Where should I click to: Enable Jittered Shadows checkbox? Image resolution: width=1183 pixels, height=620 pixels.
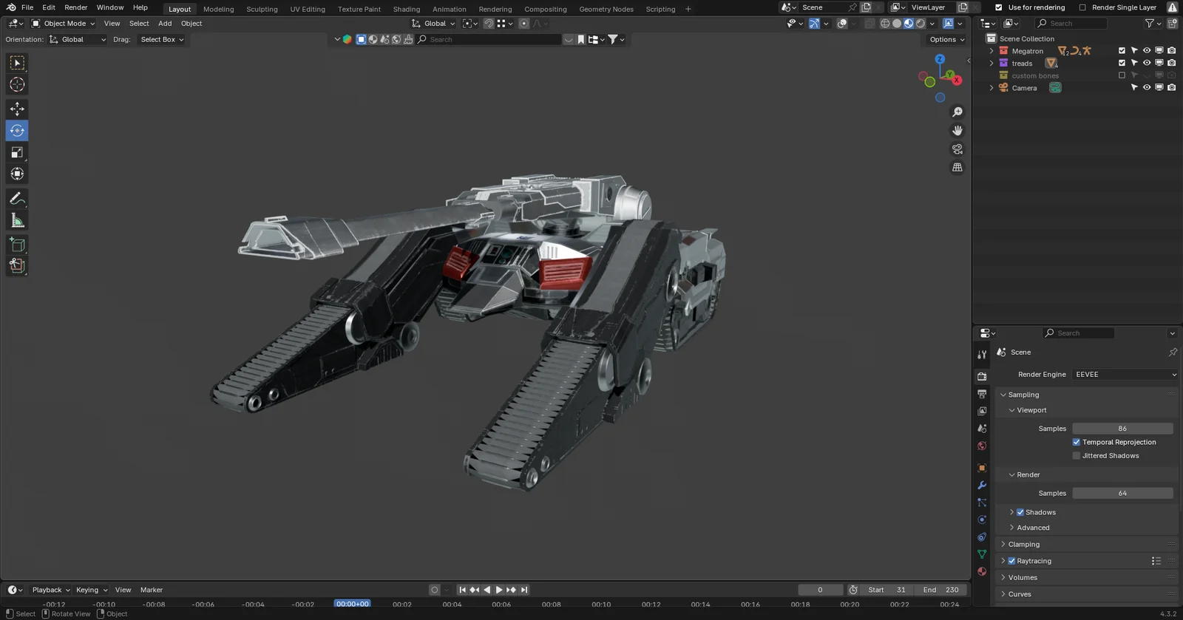1077,456
